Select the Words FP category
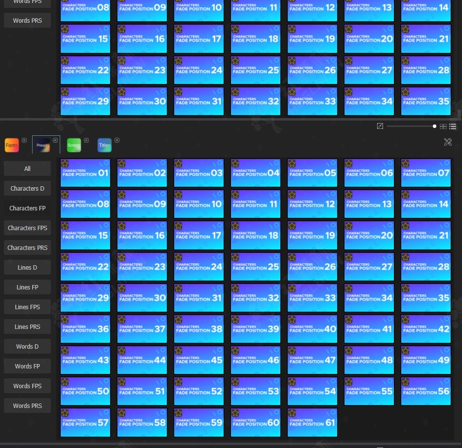Image resolution: width=462 pixels, height=448 pixels. [x=28, y=367]
